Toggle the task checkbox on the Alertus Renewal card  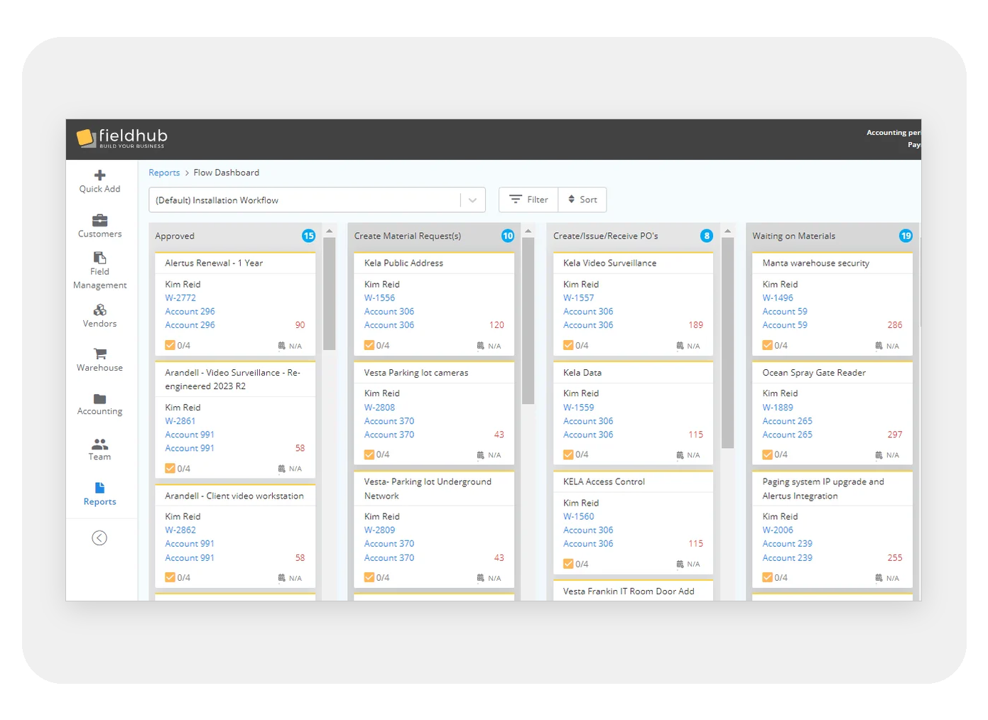point(170,345)
